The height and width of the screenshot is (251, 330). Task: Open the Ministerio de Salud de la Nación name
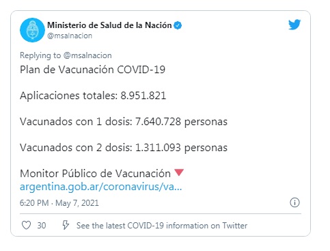pos(109,25)
